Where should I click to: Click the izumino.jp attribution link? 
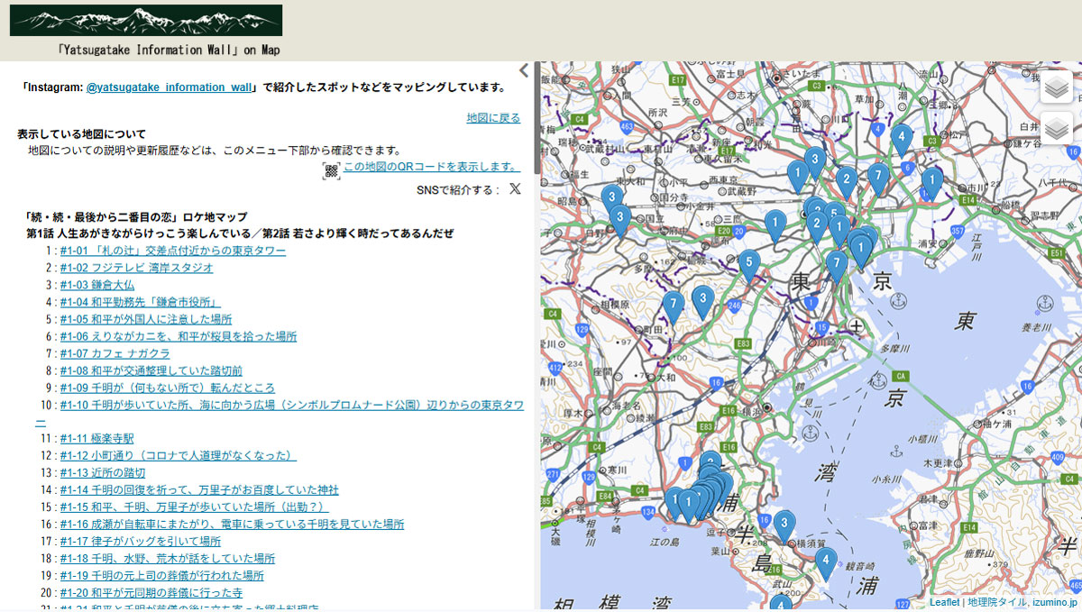1055,602
